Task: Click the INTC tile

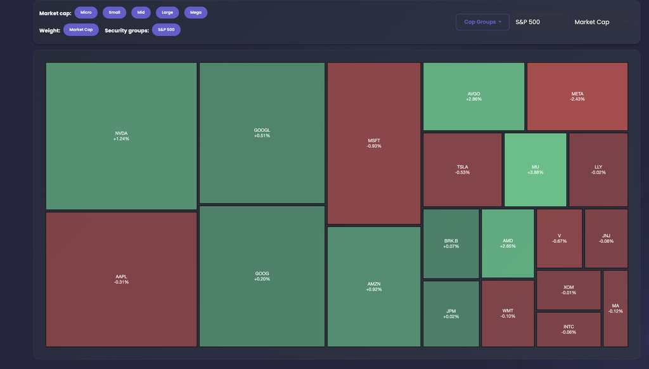Action: 569,330
